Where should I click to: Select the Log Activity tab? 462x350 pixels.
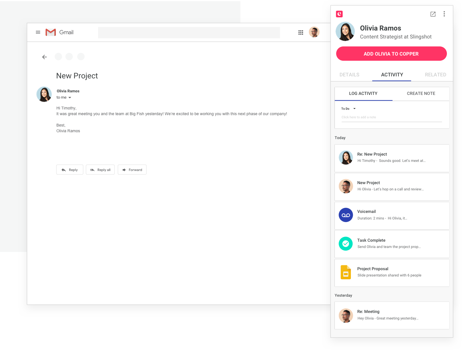click(363, 94)
